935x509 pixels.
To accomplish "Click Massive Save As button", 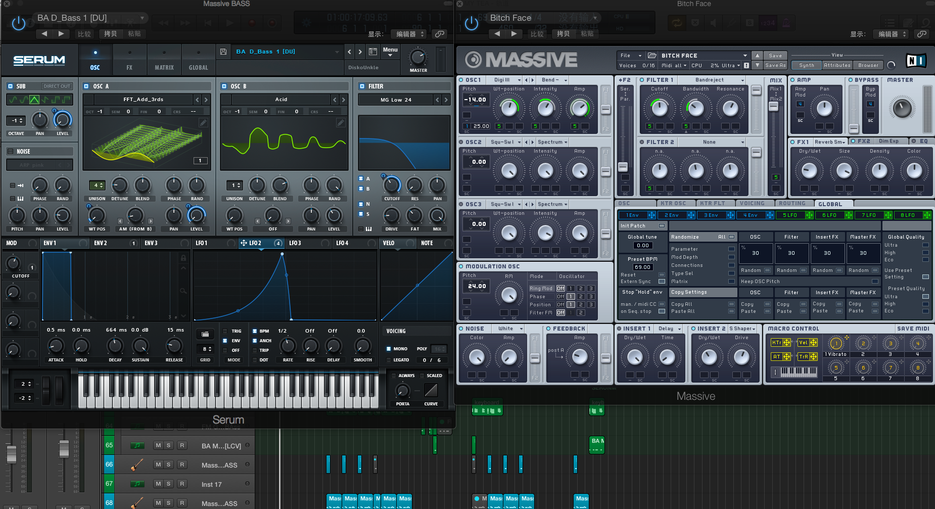I will [775, 65].
